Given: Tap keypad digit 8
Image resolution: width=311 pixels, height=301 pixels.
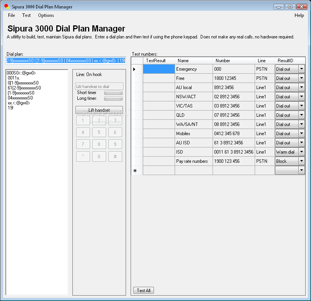Looking at the screenshot, I should 99,144.
